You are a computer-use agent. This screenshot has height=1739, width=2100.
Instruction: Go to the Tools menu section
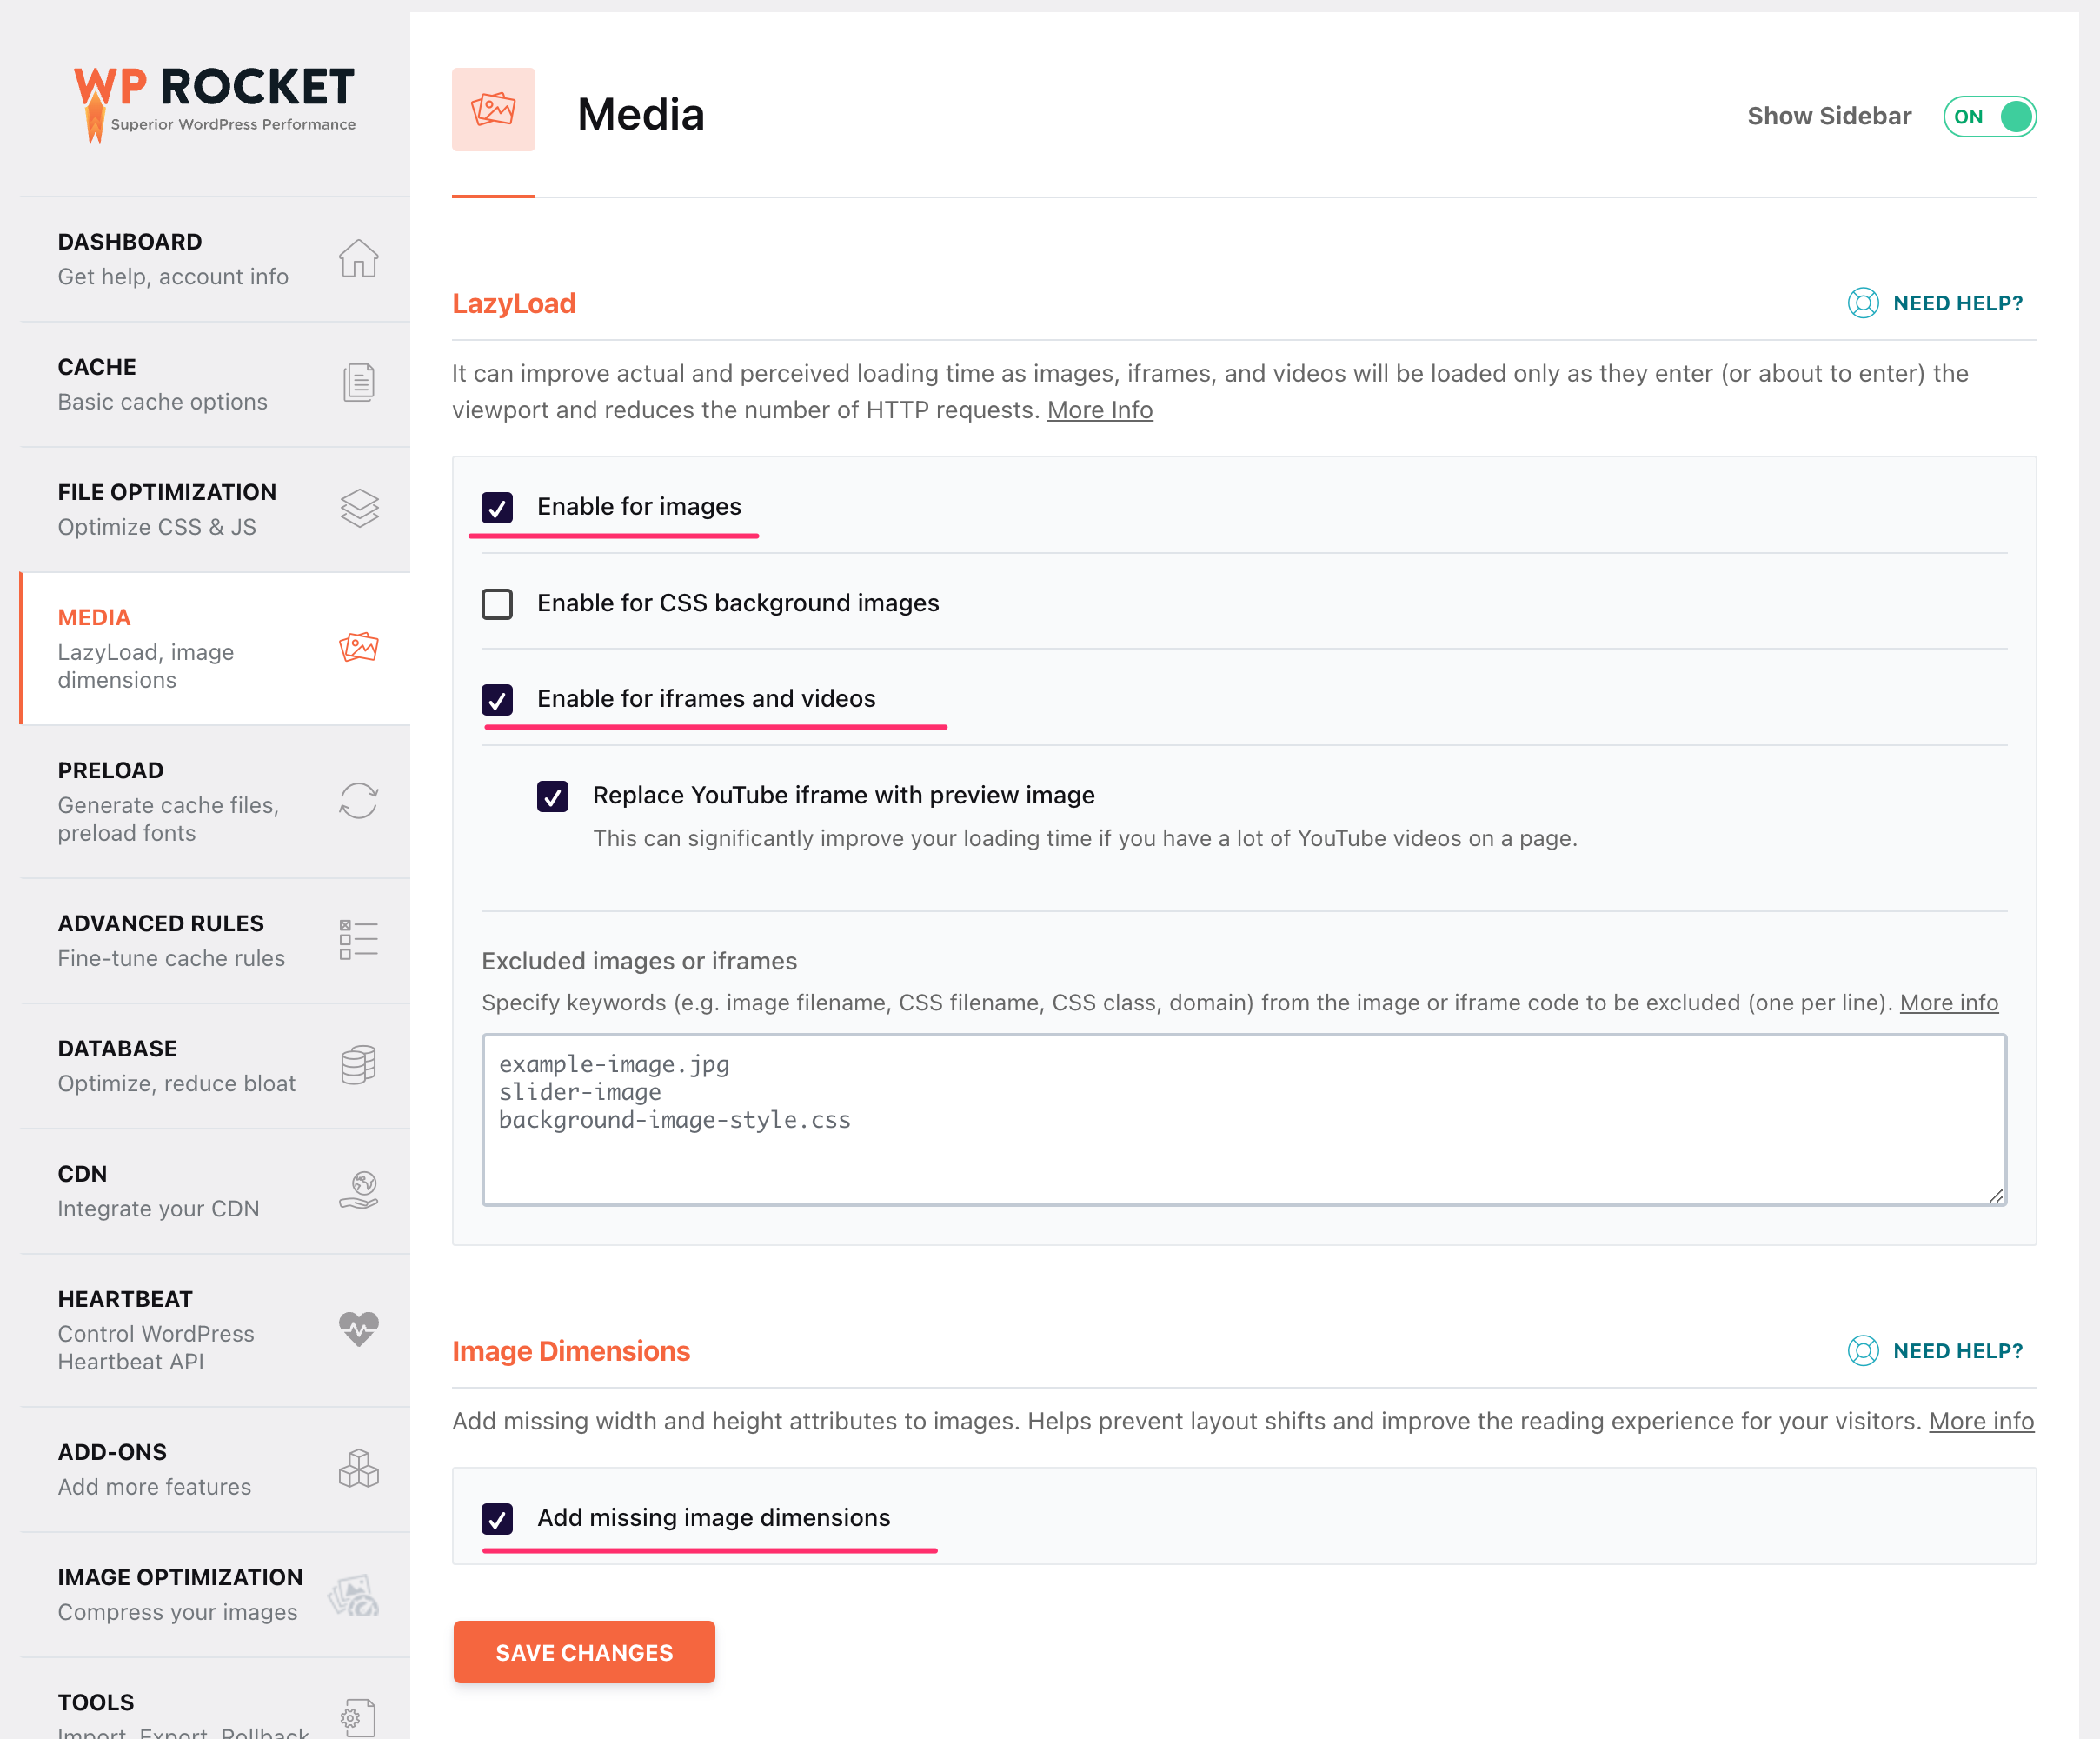(x=96, y=1702)
